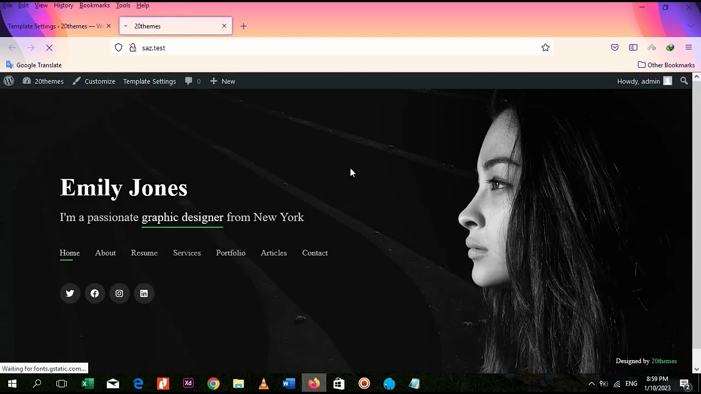Select the 20themes browser tab
Viewport: 701px width, 394px height.
coord(175,26)
